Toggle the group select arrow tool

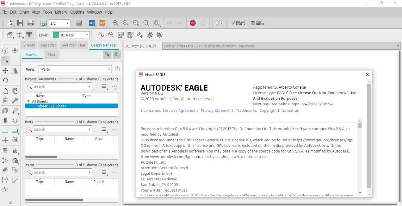5,60
